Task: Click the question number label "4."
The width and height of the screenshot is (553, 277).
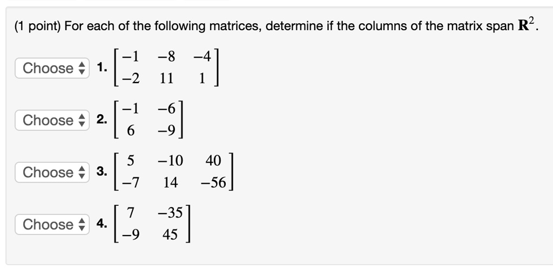Action: (x=102, y=224)
